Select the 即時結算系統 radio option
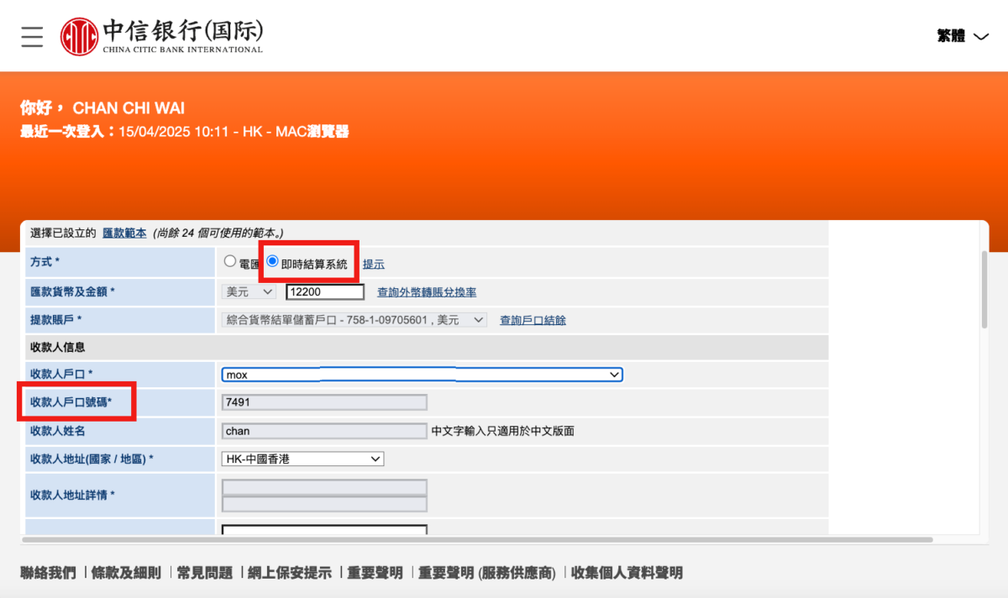 point(272,262)
